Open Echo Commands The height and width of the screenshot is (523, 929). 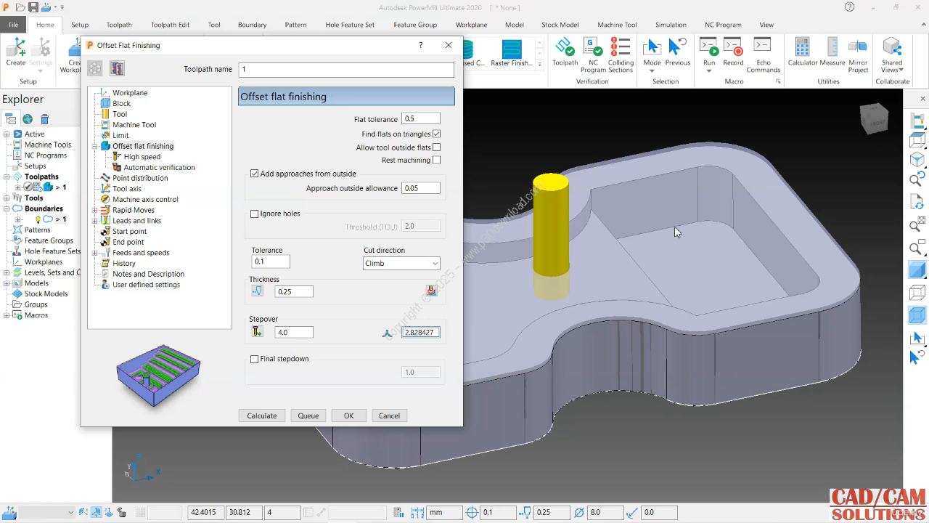763,54
